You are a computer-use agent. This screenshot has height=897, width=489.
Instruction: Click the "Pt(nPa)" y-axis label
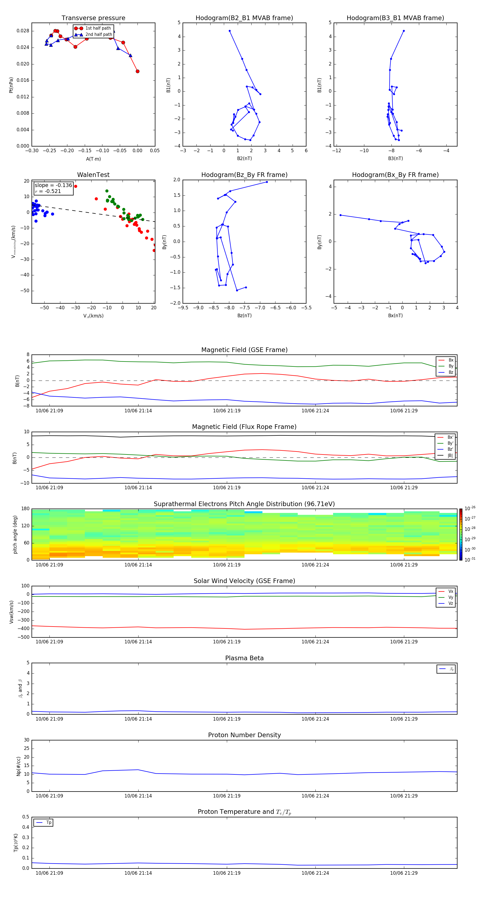[x=11, y=85]
